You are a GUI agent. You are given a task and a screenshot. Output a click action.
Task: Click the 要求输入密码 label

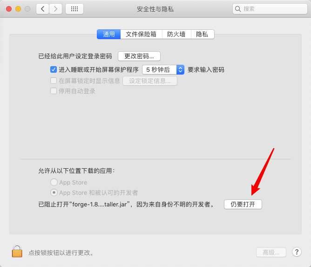(x=206, y=70)
